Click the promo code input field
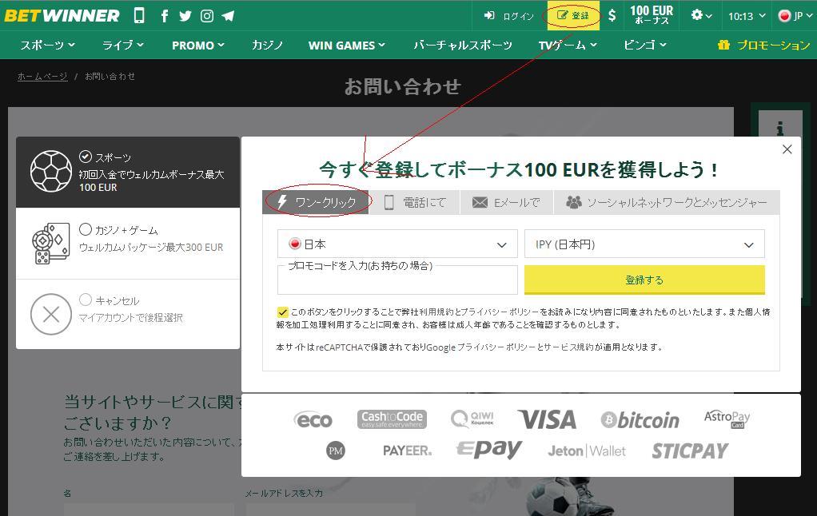 click(x=397, y=281)
